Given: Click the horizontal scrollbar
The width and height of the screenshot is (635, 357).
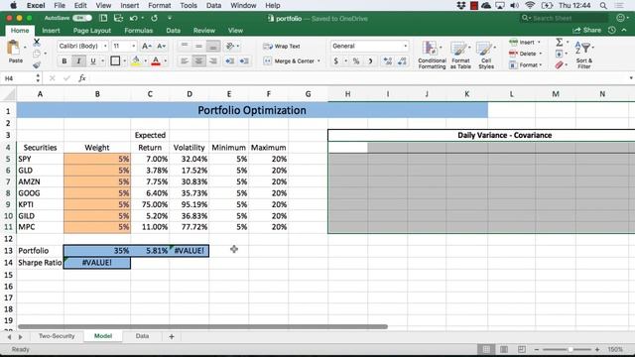Looking at the screenshot, I should coord(202,326).
